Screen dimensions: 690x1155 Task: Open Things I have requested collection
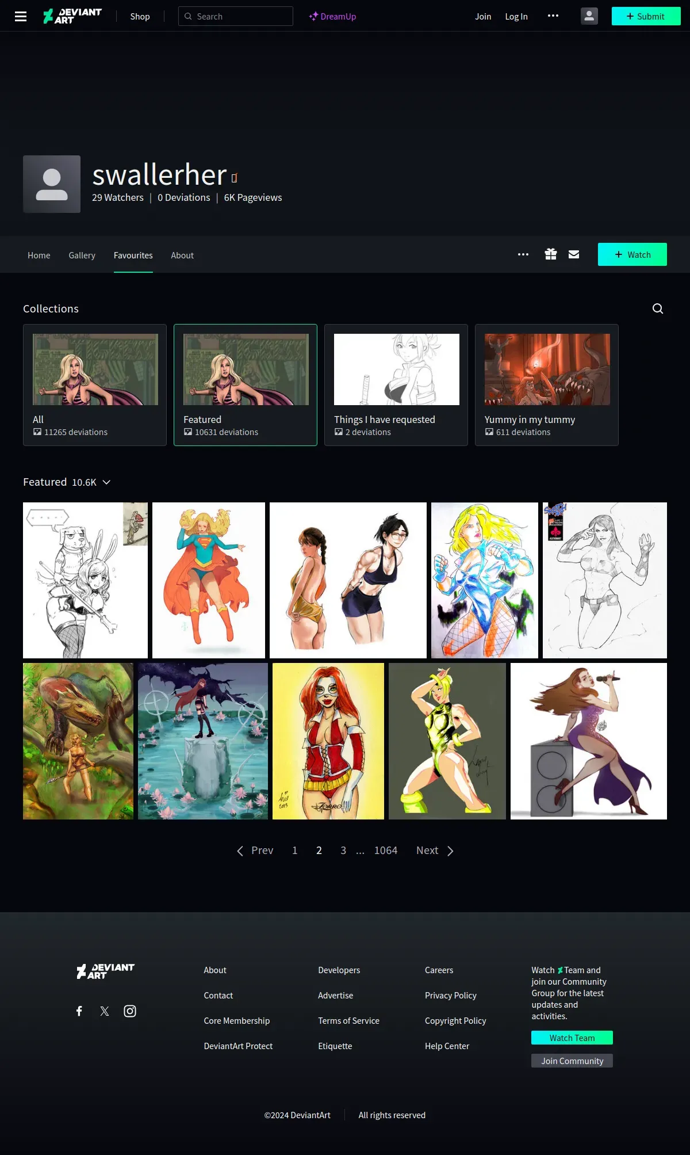click(x=396, y=385)
